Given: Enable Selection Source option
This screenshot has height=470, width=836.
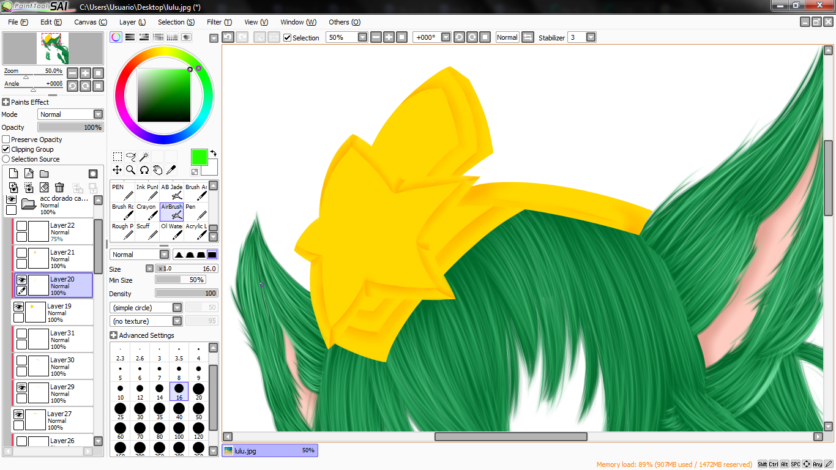Looking at the screenshot, I should click(x=6, y=159).
